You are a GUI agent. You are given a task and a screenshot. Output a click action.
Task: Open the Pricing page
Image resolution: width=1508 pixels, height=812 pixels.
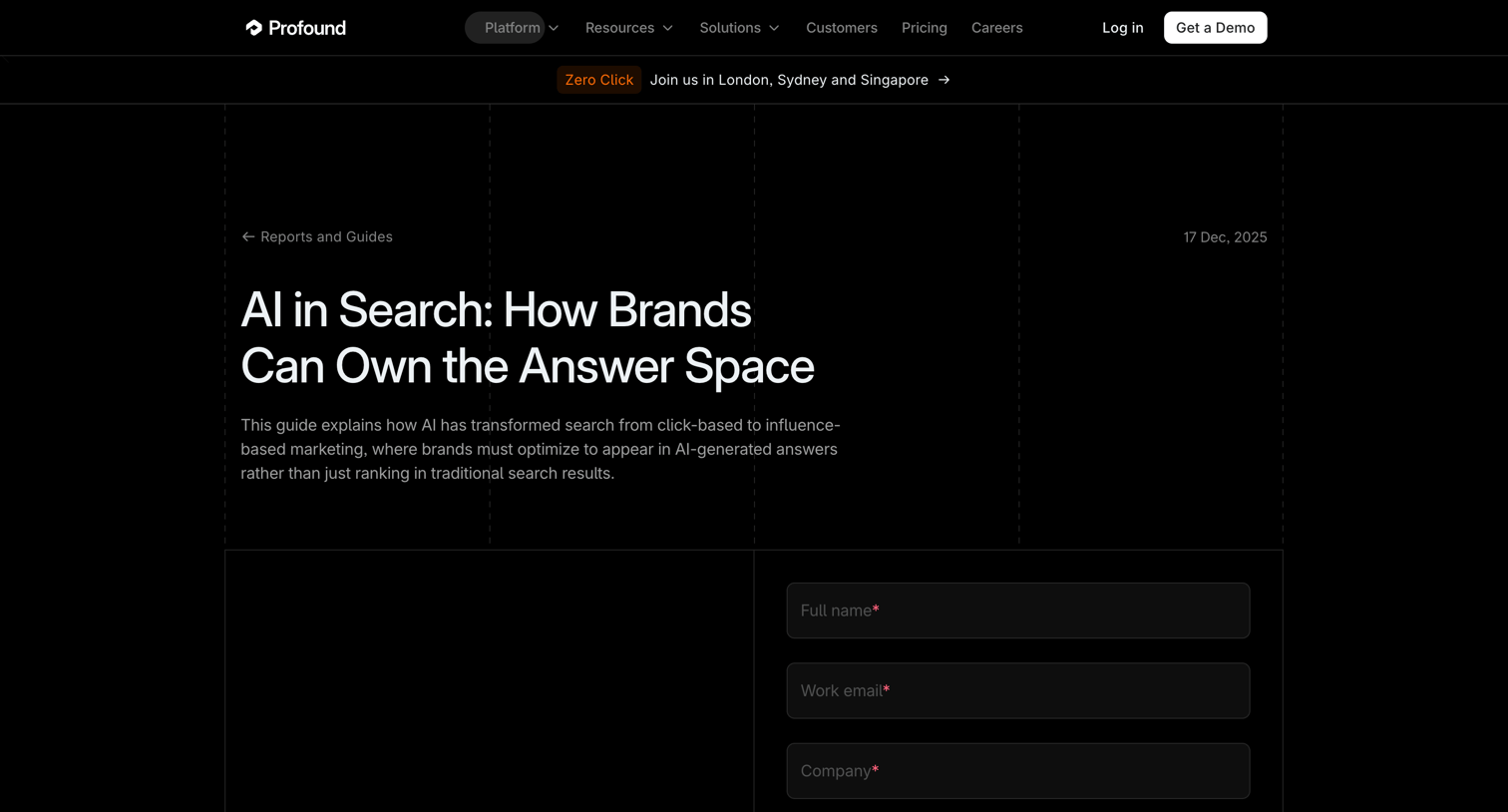click(925, 28)
